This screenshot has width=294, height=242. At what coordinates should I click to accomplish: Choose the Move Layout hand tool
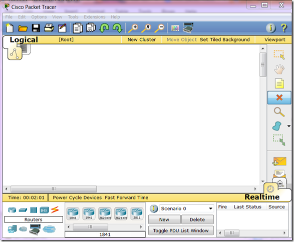pyautogui.click(x=279, y=69)
